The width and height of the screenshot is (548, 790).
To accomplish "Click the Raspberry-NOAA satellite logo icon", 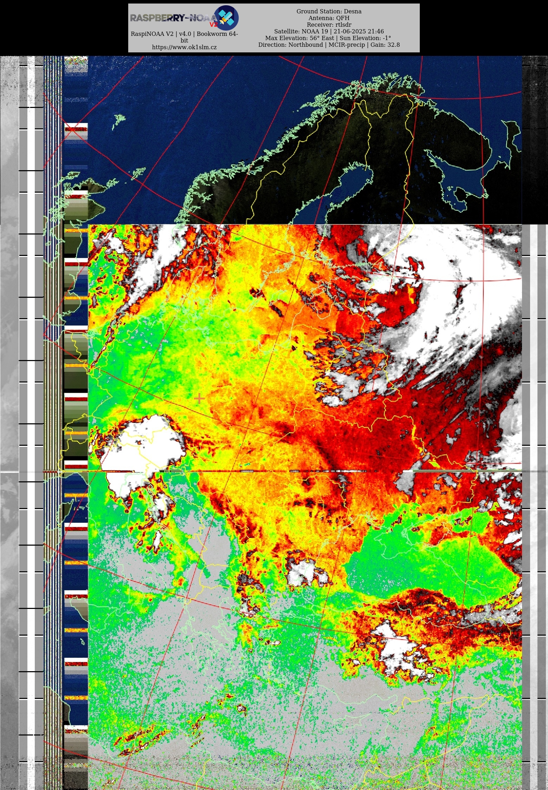I will [x=226, y=17].
